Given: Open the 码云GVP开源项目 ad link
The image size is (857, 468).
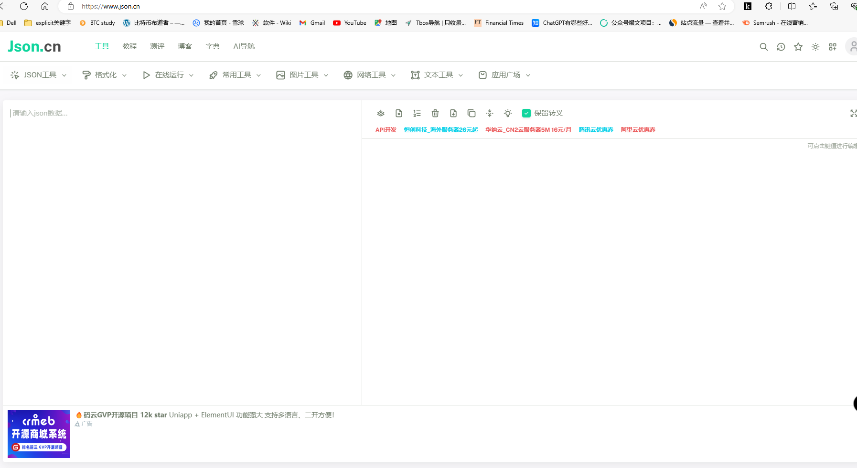Looking at the screenshot, I should click(205, 415).
